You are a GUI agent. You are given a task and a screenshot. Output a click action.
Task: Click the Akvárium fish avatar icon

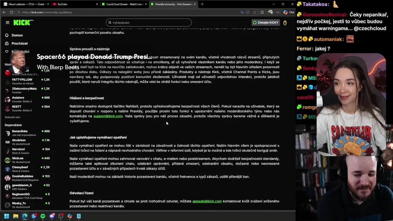8,142
